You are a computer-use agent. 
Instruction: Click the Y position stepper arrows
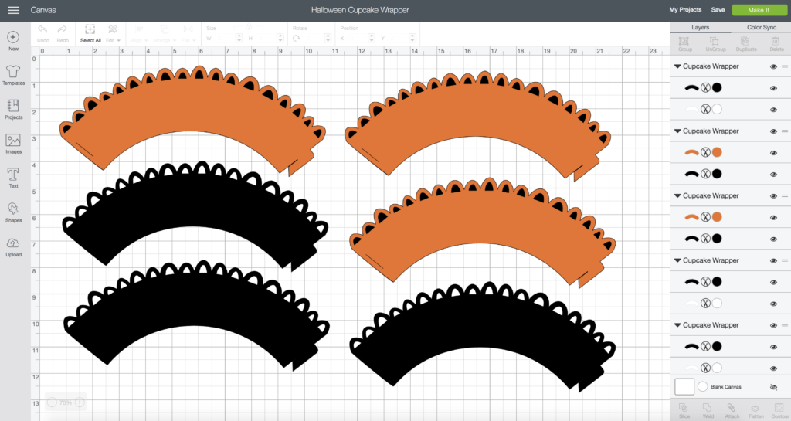click(x=412, y=39)
